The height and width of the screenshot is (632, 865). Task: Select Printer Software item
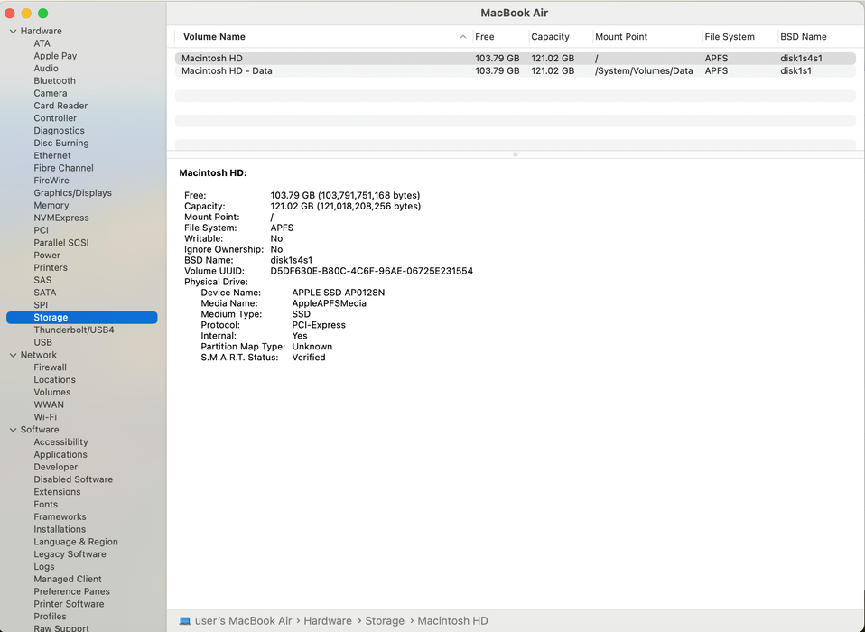pyautogui.click(x=69, y=604)
